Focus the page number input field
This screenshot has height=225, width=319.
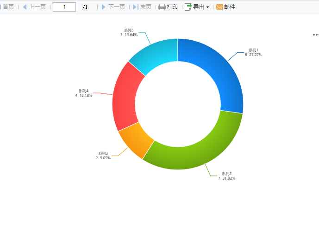pos(64,7)
